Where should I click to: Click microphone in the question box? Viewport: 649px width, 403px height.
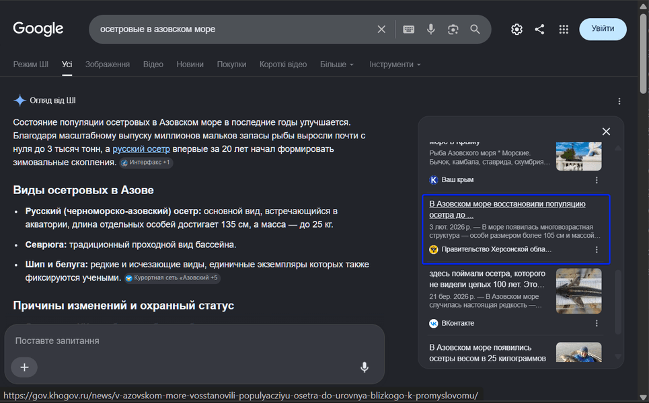(365, 367)
